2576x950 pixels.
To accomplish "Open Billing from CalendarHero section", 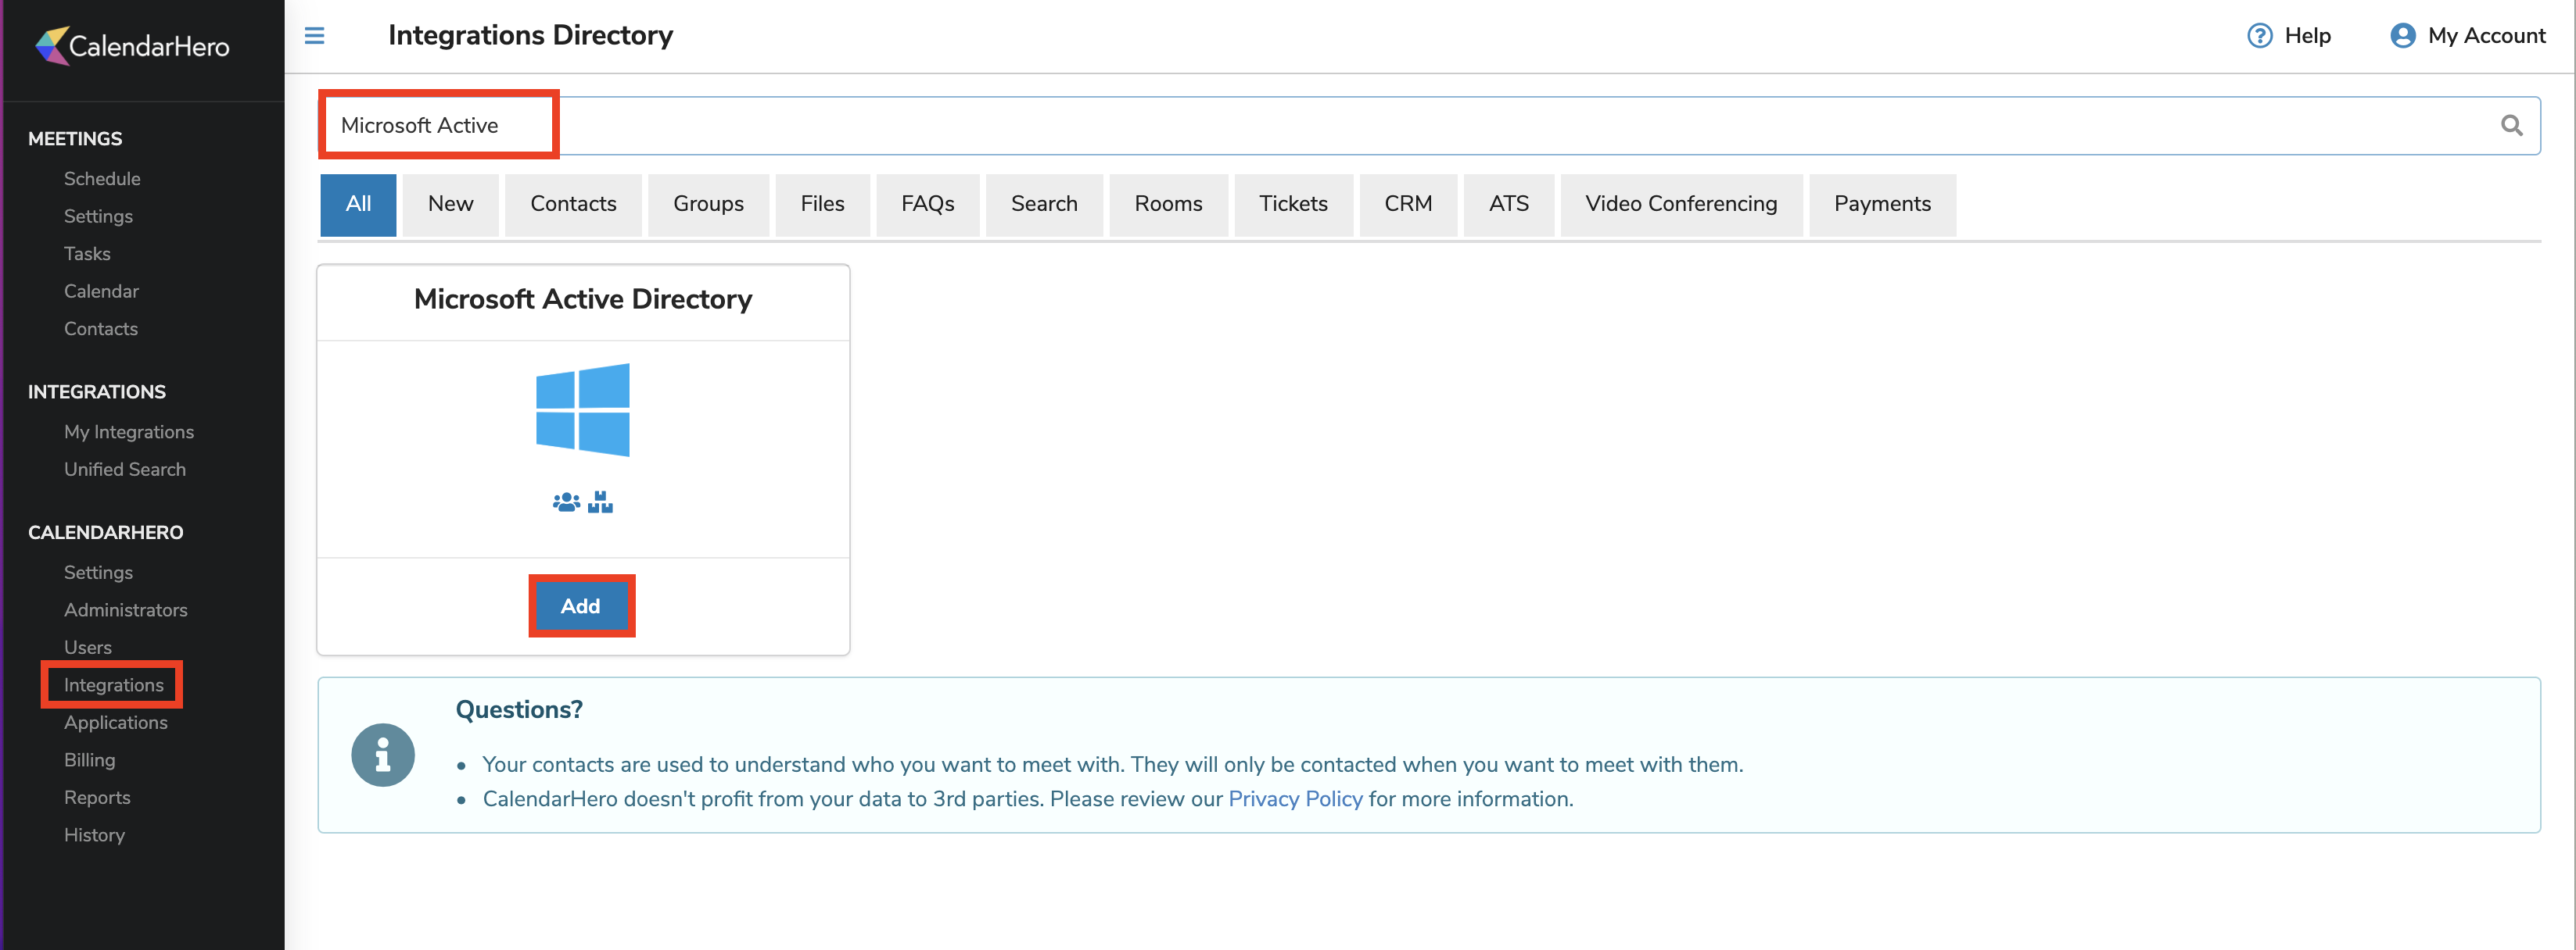I will (x=90, y=760).
